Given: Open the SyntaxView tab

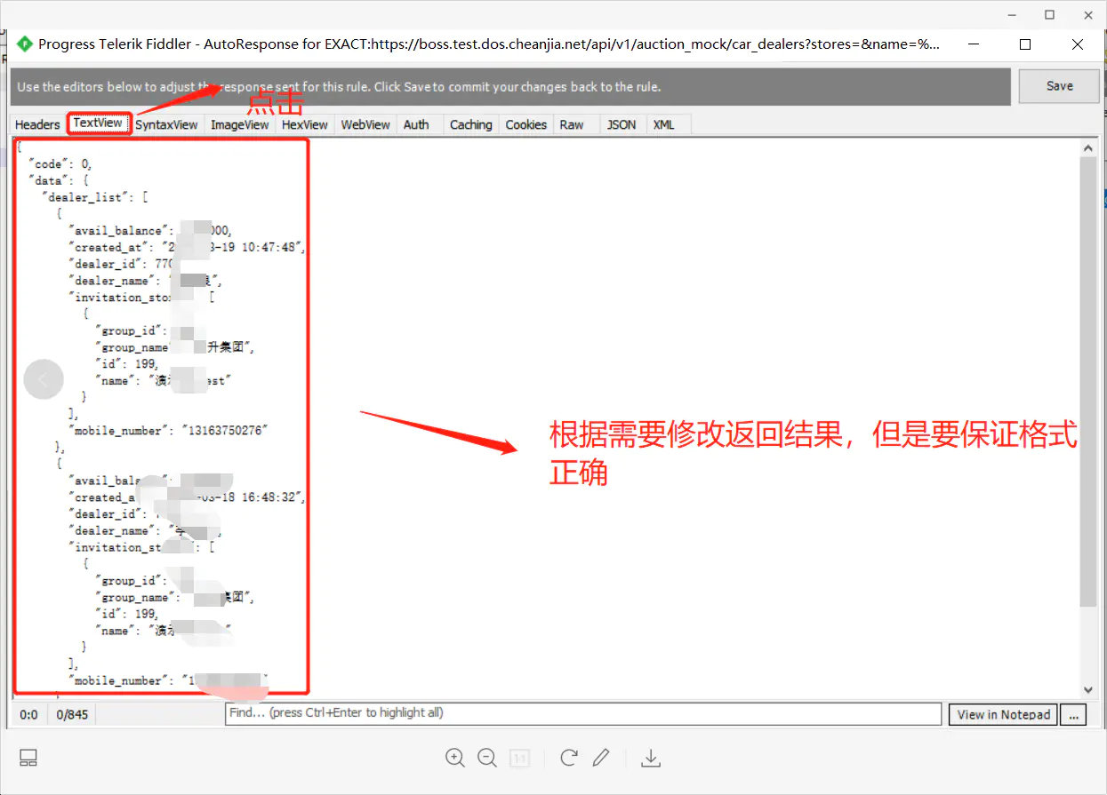Looking at the screenshot, I should (x=166, y=124).
